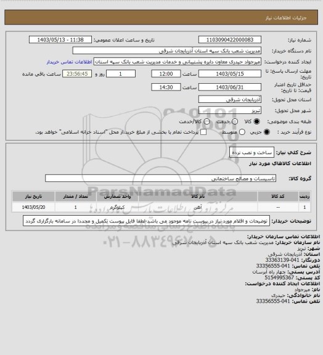Click the نام کالا column header
Viewport: 323px width, 355px height.
[x=198, y=196]
